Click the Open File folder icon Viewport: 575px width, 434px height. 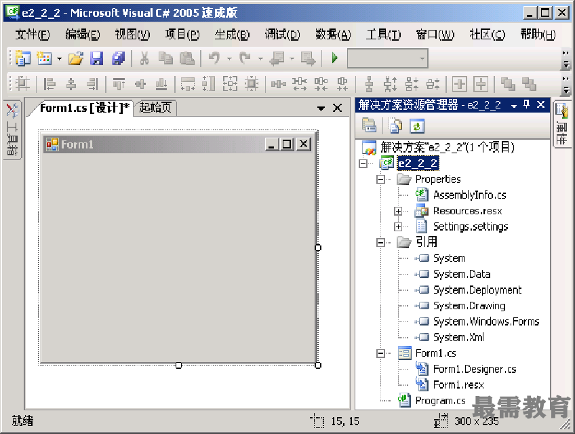pos(76,58)
